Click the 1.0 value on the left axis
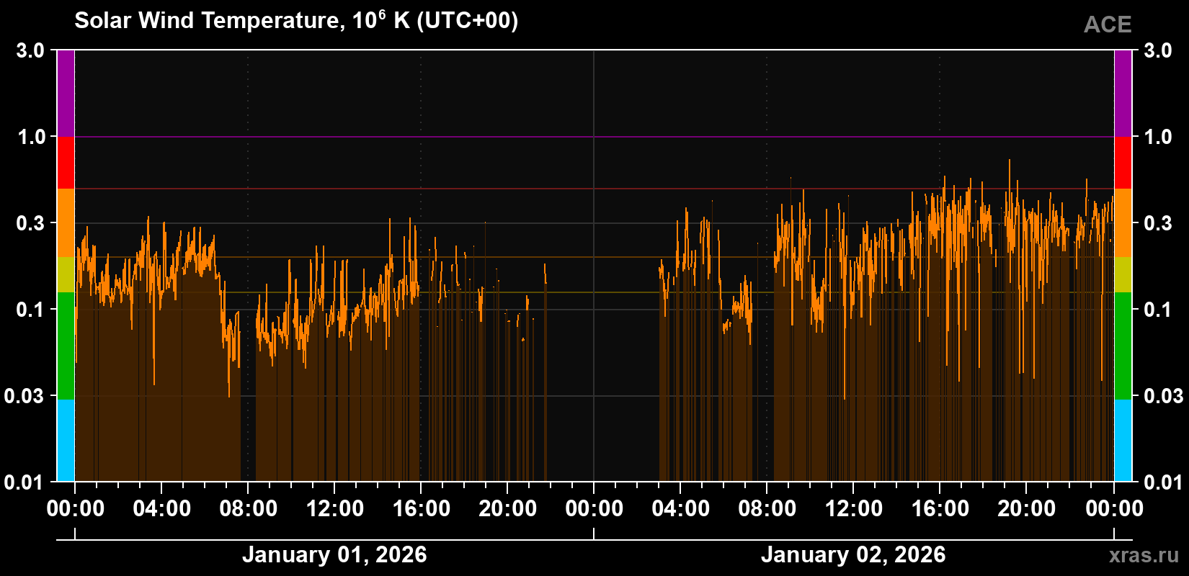This screenshot has height=576, width=1189. 30,137
